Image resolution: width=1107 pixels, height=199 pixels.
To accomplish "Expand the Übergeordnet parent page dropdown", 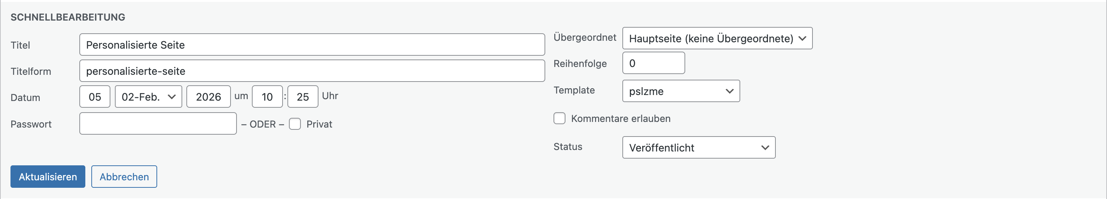I will [717, 39].
